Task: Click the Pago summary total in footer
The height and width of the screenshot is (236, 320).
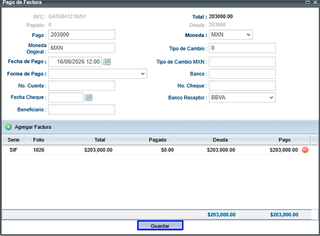Action: point(284,214)
